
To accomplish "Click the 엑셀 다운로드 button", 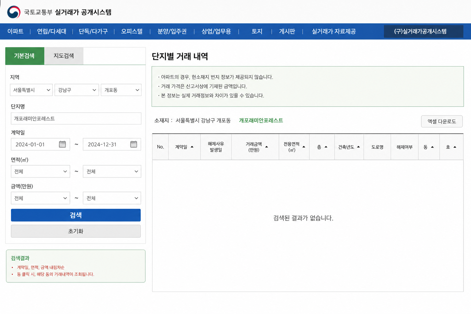I will coord(442,121).
